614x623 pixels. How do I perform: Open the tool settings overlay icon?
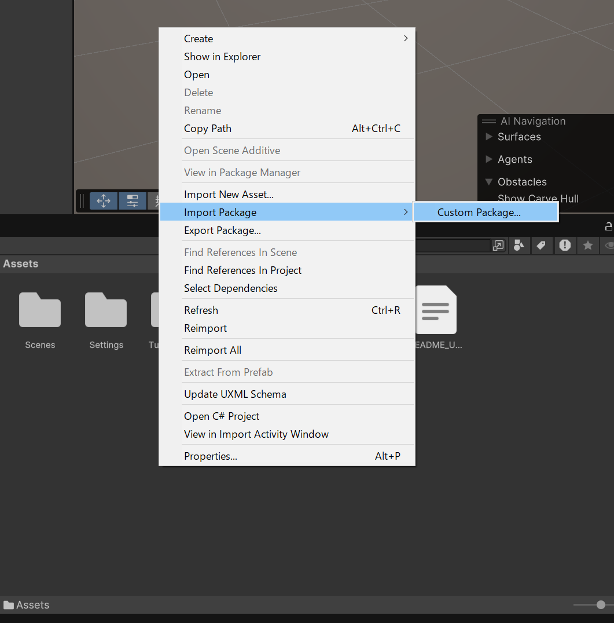tap(132, 201)
